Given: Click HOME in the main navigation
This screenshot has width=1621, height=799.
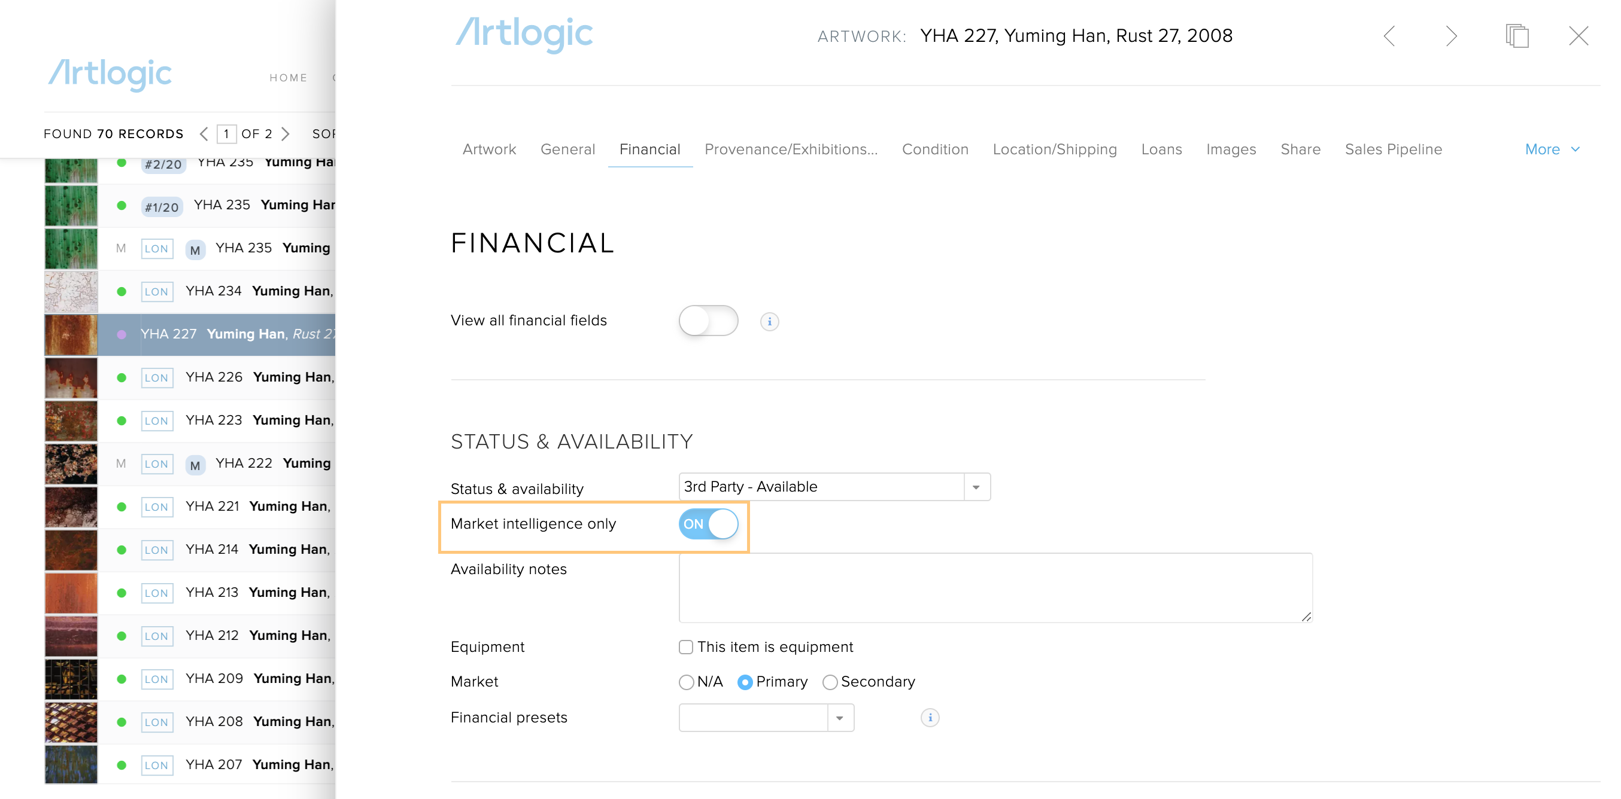Looking at the screenshot, I should point(288,78).
